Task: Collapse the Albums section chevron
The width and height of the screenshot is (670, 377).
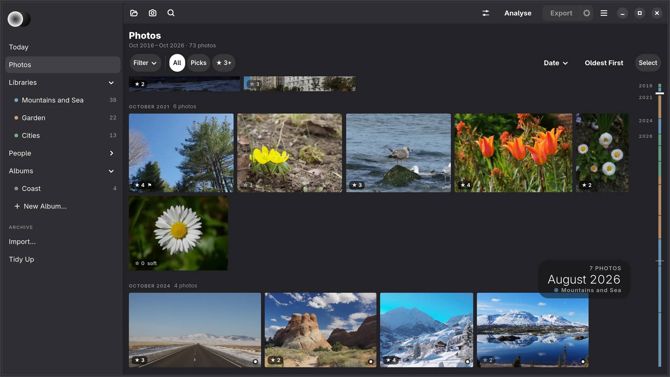Action: pos(111,171)
